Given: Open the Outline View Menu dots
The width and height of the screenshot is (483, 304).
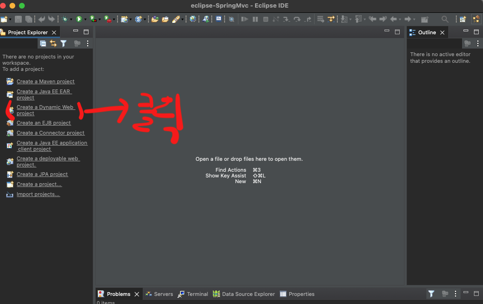Looking at the screenshot, I should click(x=478, y=43).
